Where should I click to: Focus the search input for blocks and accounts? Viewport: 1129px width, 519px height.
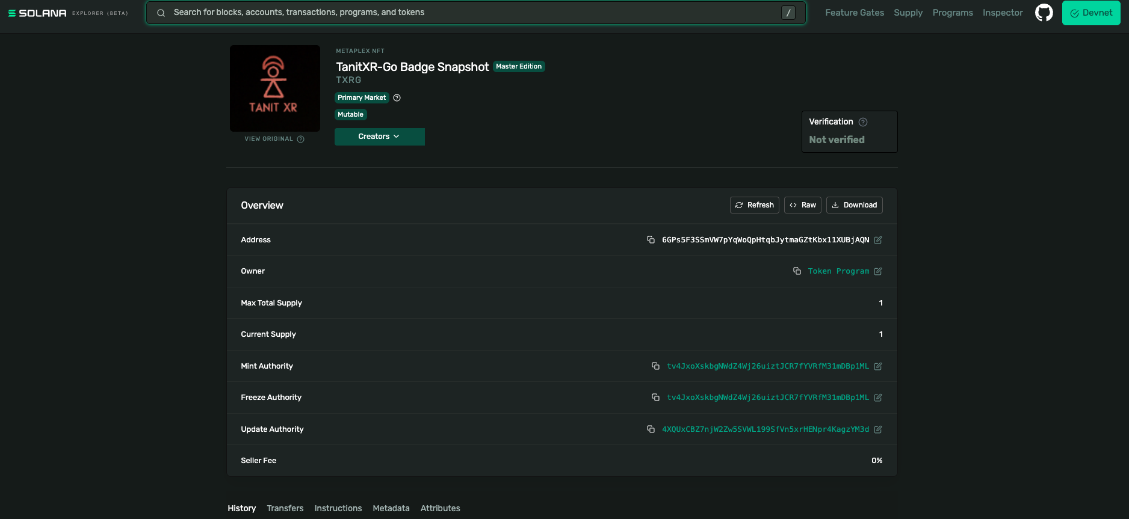point(475,13)
